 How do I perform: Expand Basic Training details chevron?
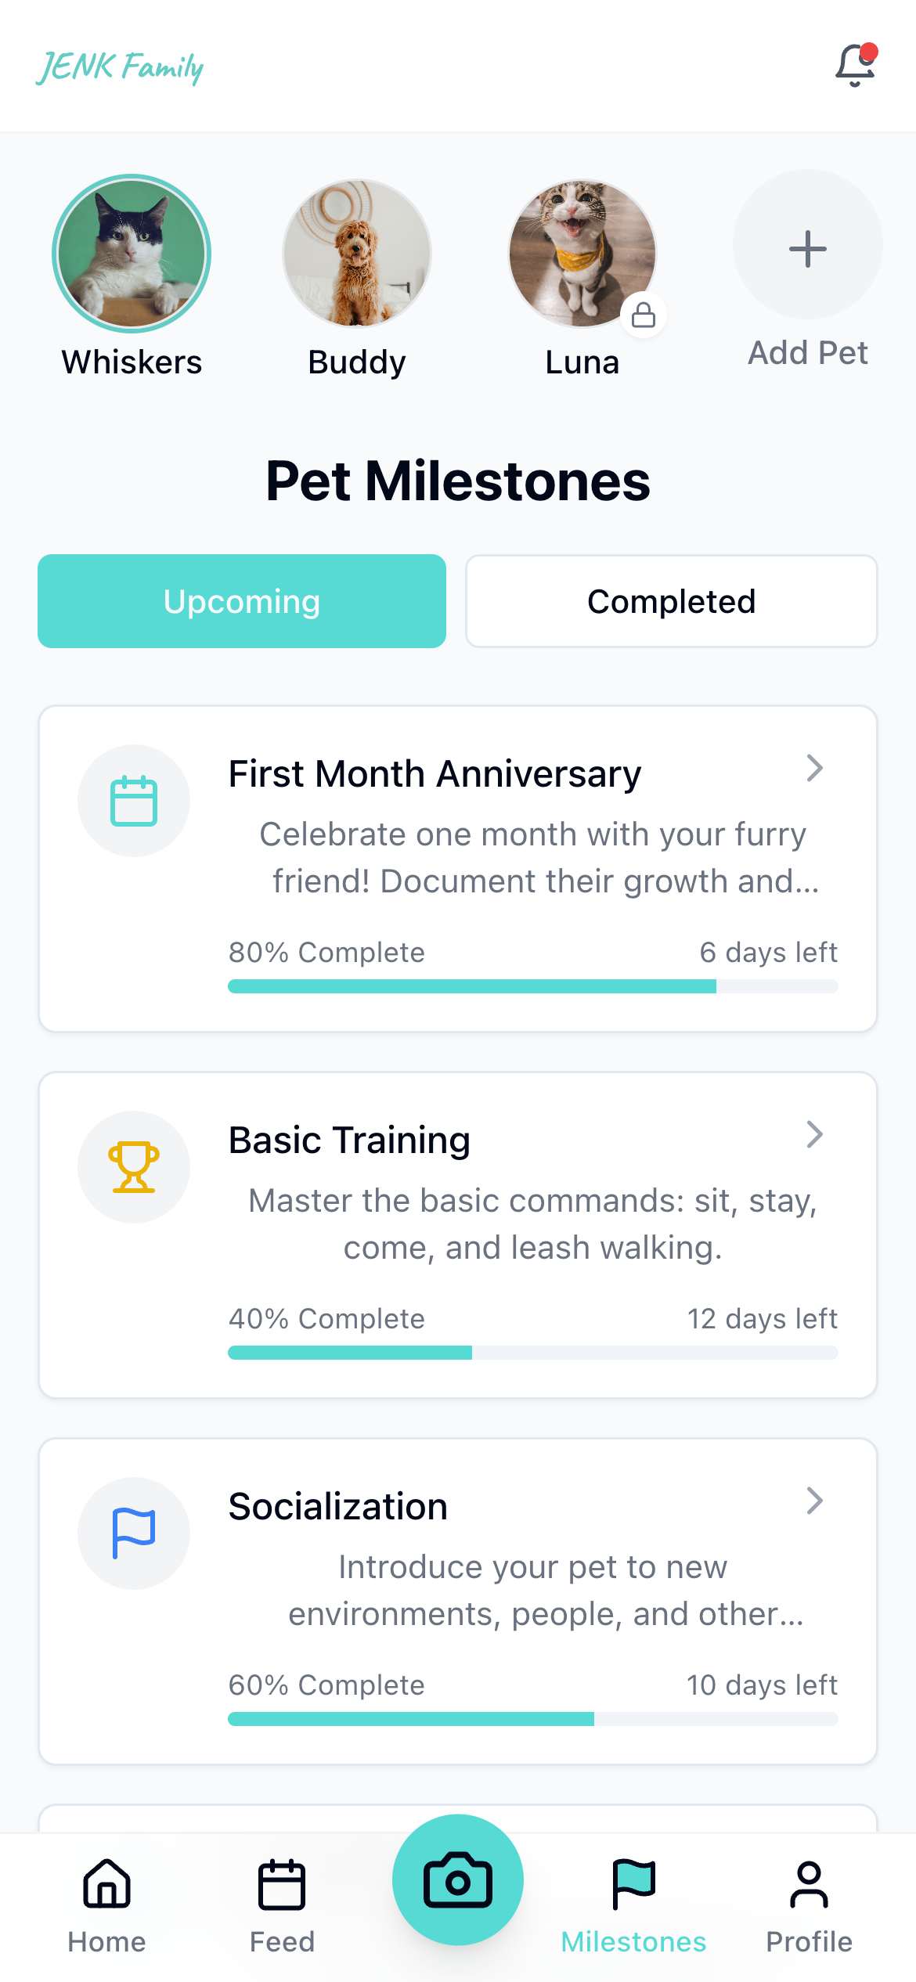(x=814, y=1135)
